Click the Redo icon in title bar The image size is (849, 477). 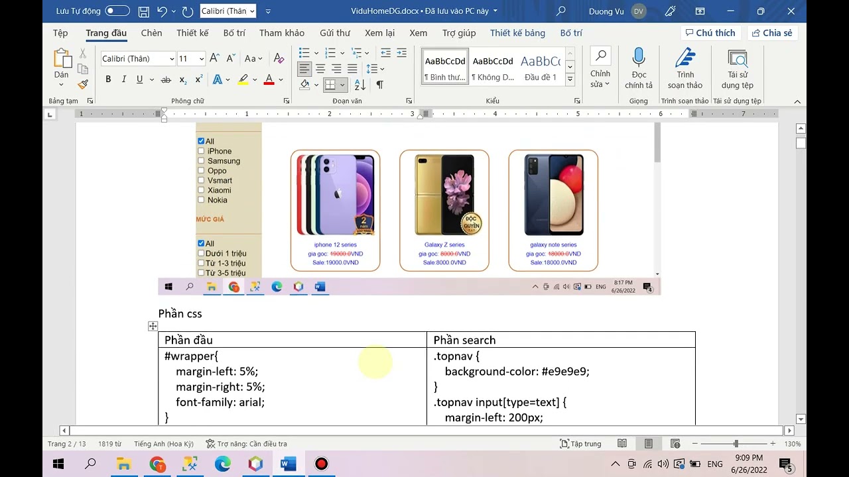188,11
